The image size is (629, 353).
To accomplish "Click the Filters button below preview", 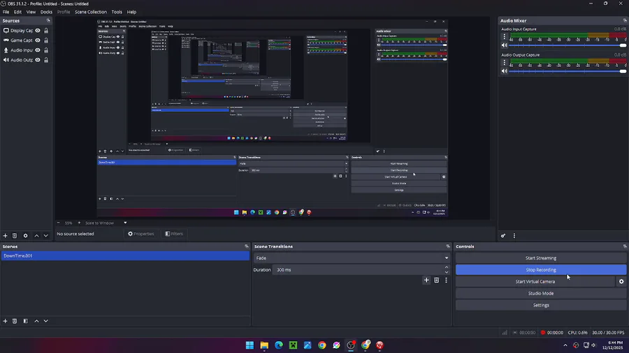I will coord(174,234).
